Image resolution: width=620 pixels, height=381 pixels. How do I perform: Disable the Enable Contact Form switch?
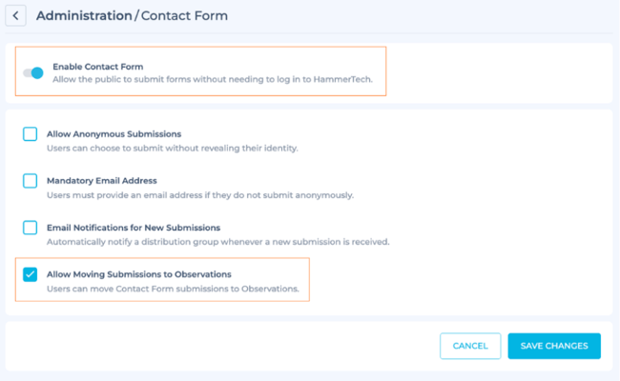pyautogui.click(x=32, y=73)
